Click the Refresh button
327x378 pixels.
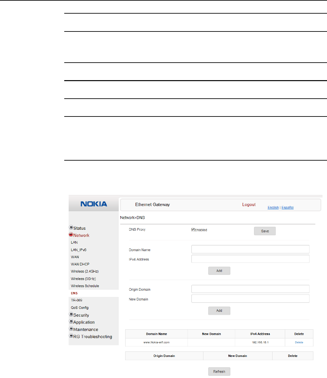[219, 372]
